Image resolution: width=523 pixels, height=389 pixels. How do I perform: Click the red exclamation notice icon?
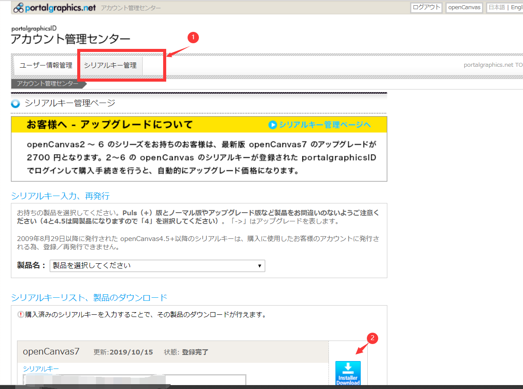pyautogui.click(x=21, y=314)
